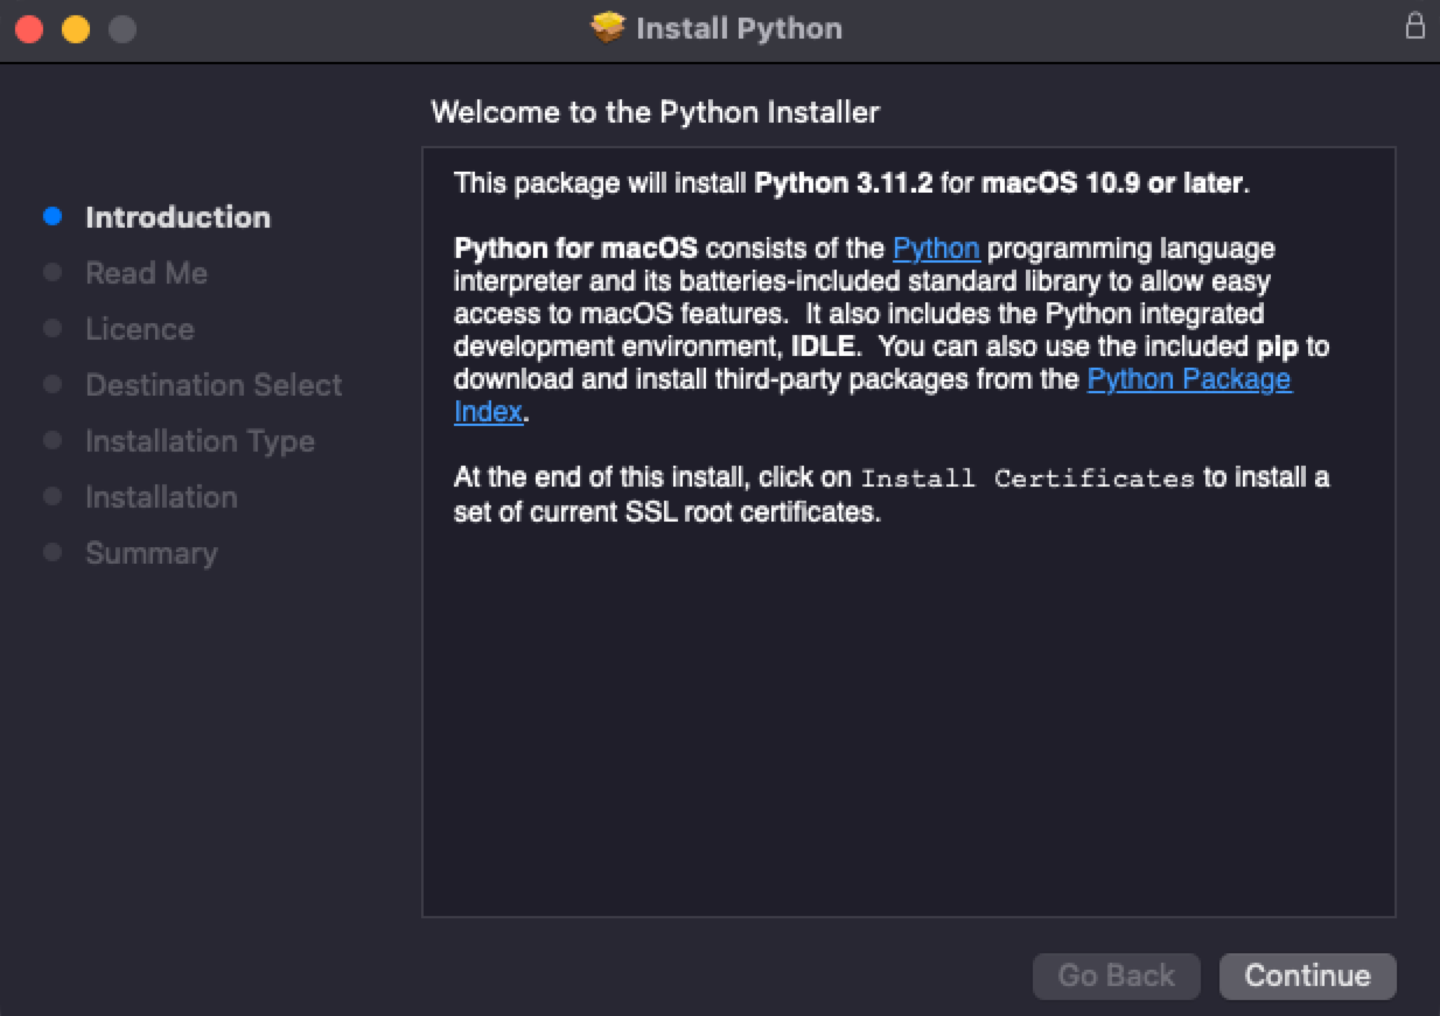The width and height of the screenshot is (1440, 1016).
Task: Click the macOS menu bar area
Action: pyautogui.click(x=720, y=29)
